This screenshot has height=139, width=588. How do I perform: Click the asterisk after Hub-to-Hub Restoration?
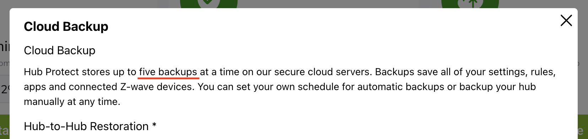154,125
